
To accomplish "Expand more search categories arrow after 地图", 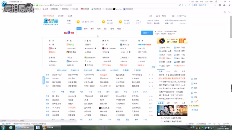I will click(123, 29).
